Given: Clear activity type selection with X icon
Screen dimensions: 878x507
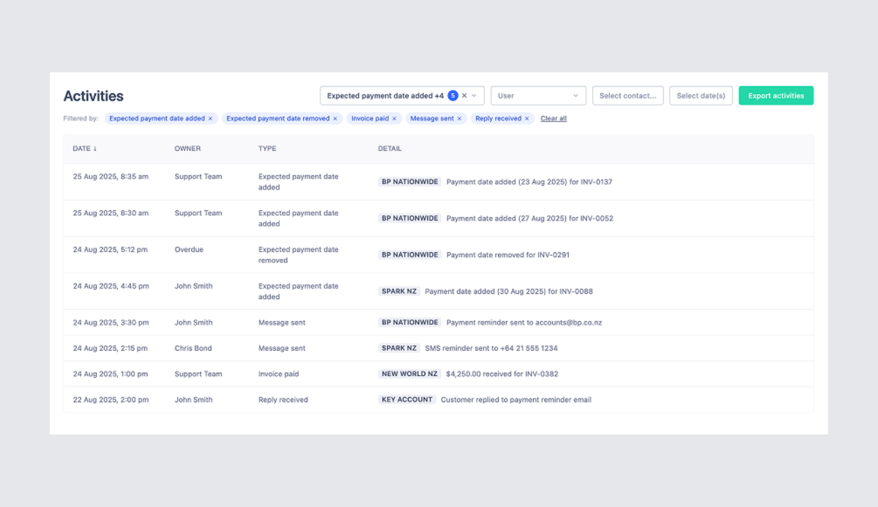Looking at the screenshot, I should pos(464,96).
